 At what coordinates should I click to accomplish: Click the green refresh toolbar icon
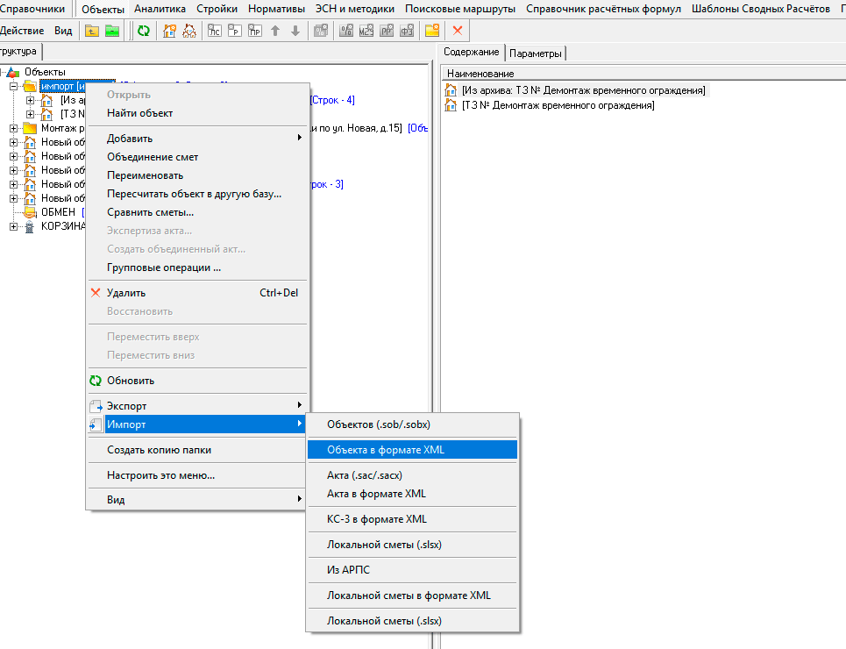coord(143,31)
